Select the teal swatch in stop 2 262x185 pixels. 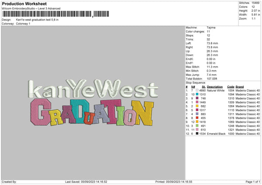pos(197,94)
